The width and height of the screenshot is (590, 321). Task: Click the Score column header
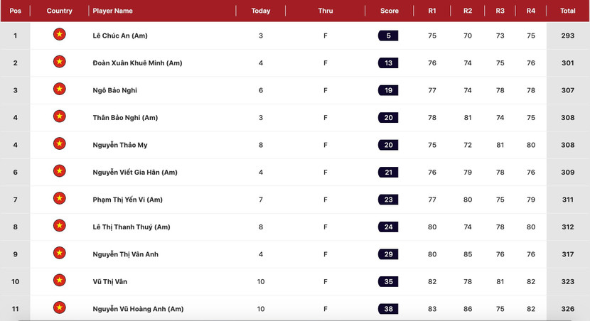click(x=389, y=11)
